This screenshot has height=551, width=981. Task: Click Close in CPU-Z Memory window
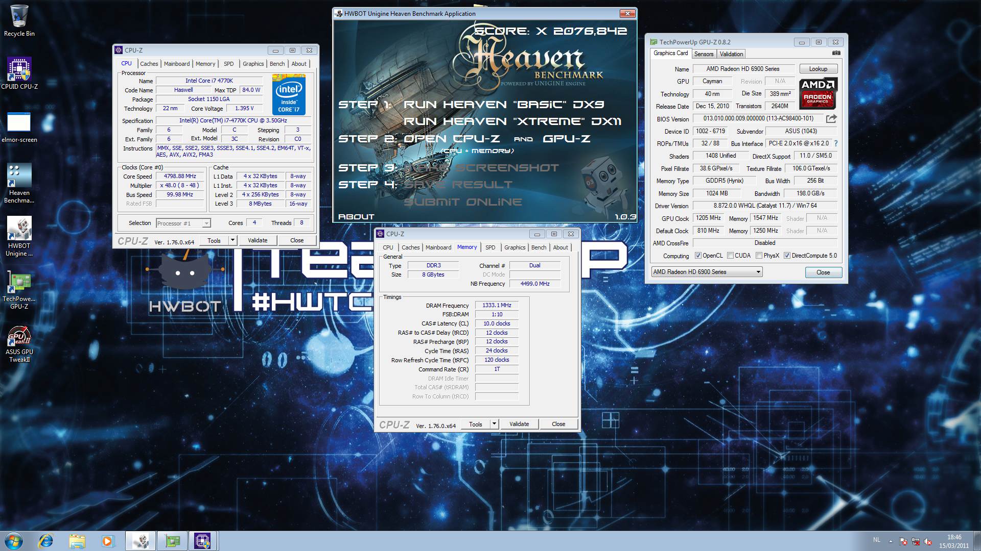point(558,424)
